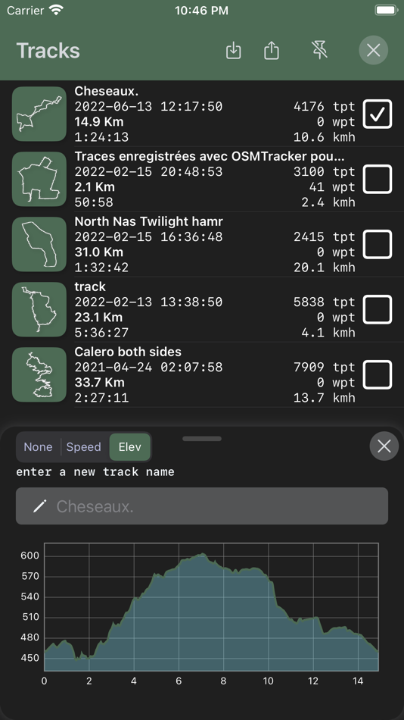Select the 'Calero both sides' title

128,352
